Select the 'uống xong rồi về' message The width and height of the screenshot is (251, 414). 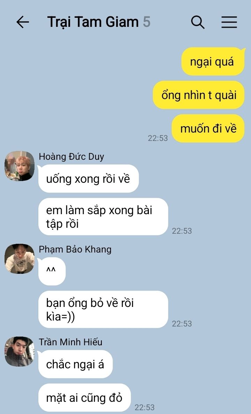[x=89, y=179]
